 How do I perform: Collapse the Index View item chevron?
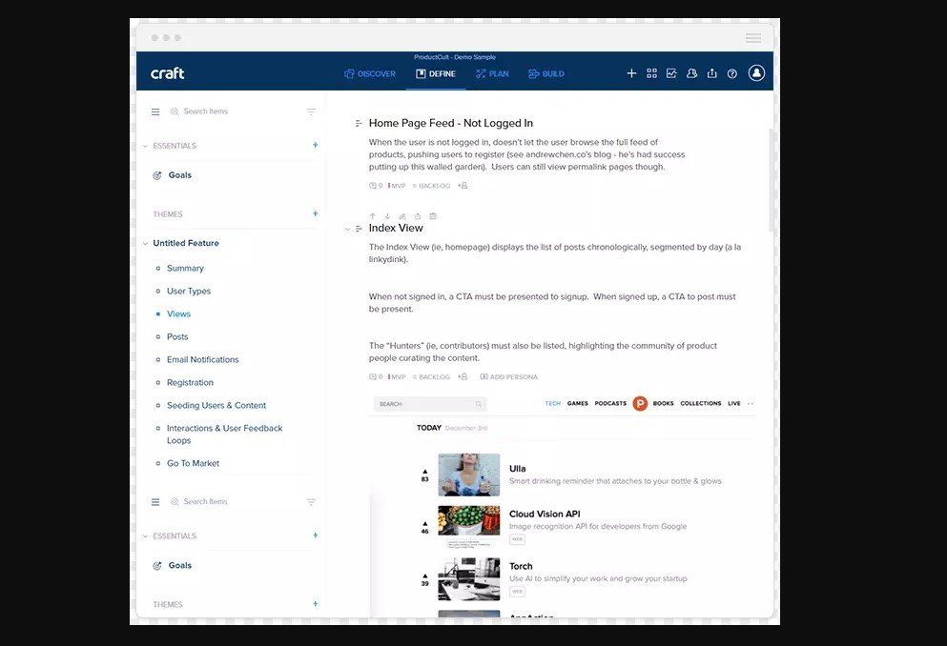click(347, 230)
